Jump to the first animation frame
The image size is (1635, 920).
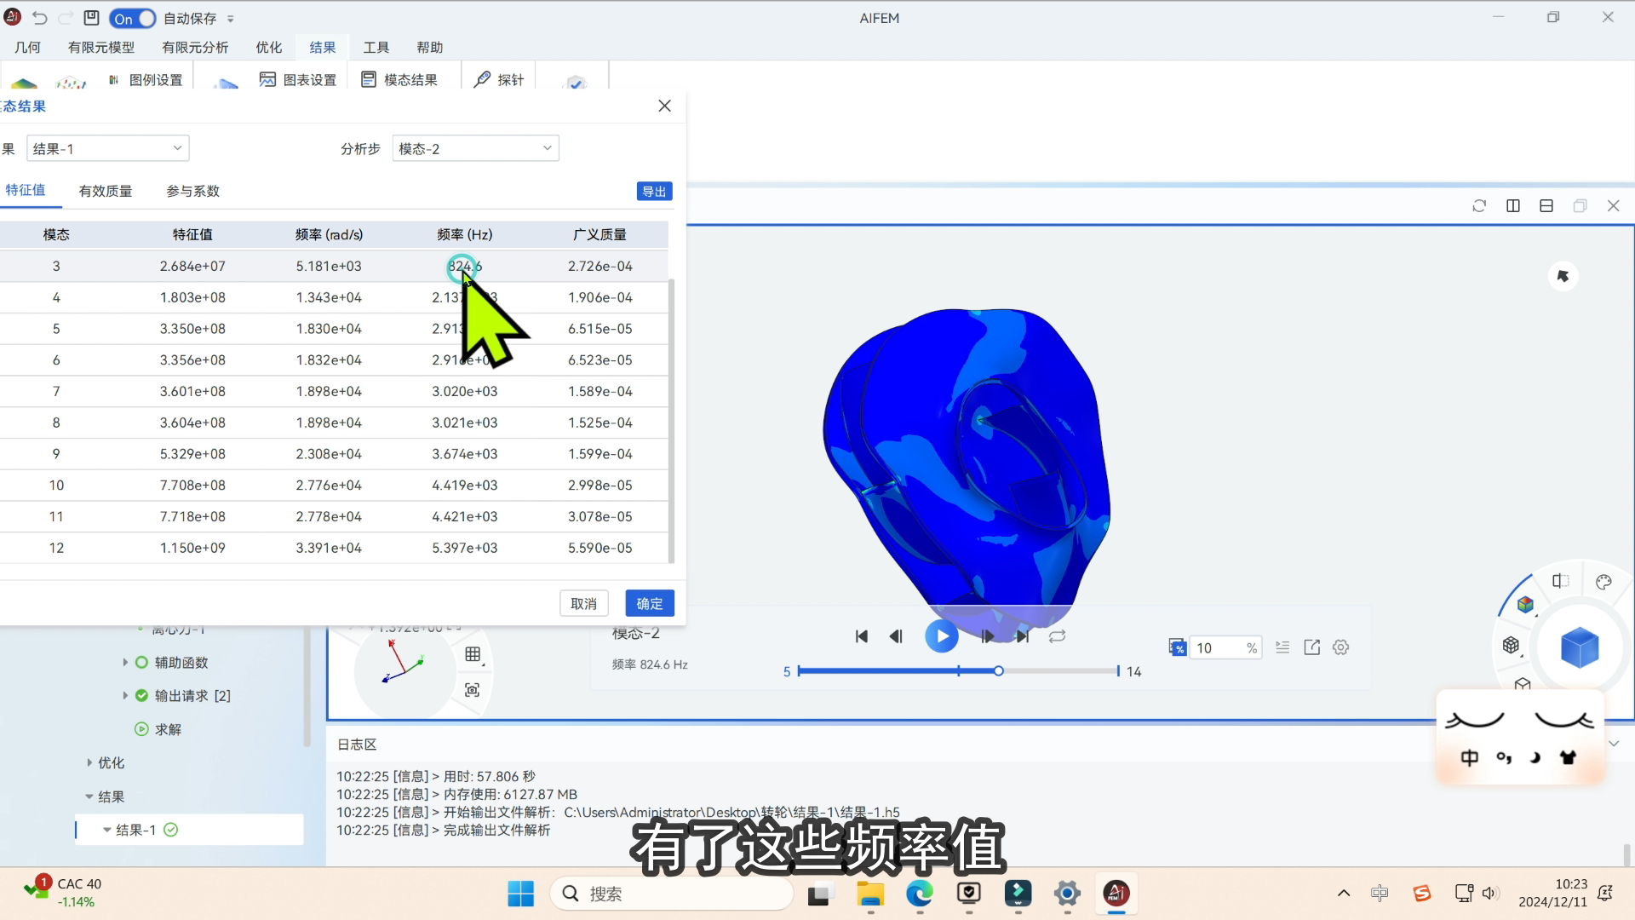(862, 636)
